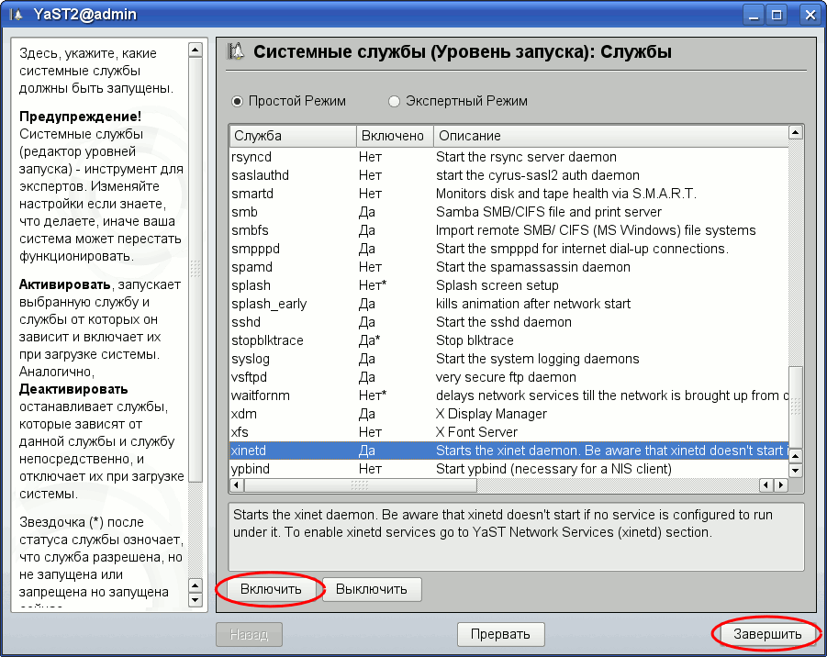The width and height of the screenshot is (827, 657).
Task: Click the 'Нет*' status of waitfornm
Action: tap(373, 395)
